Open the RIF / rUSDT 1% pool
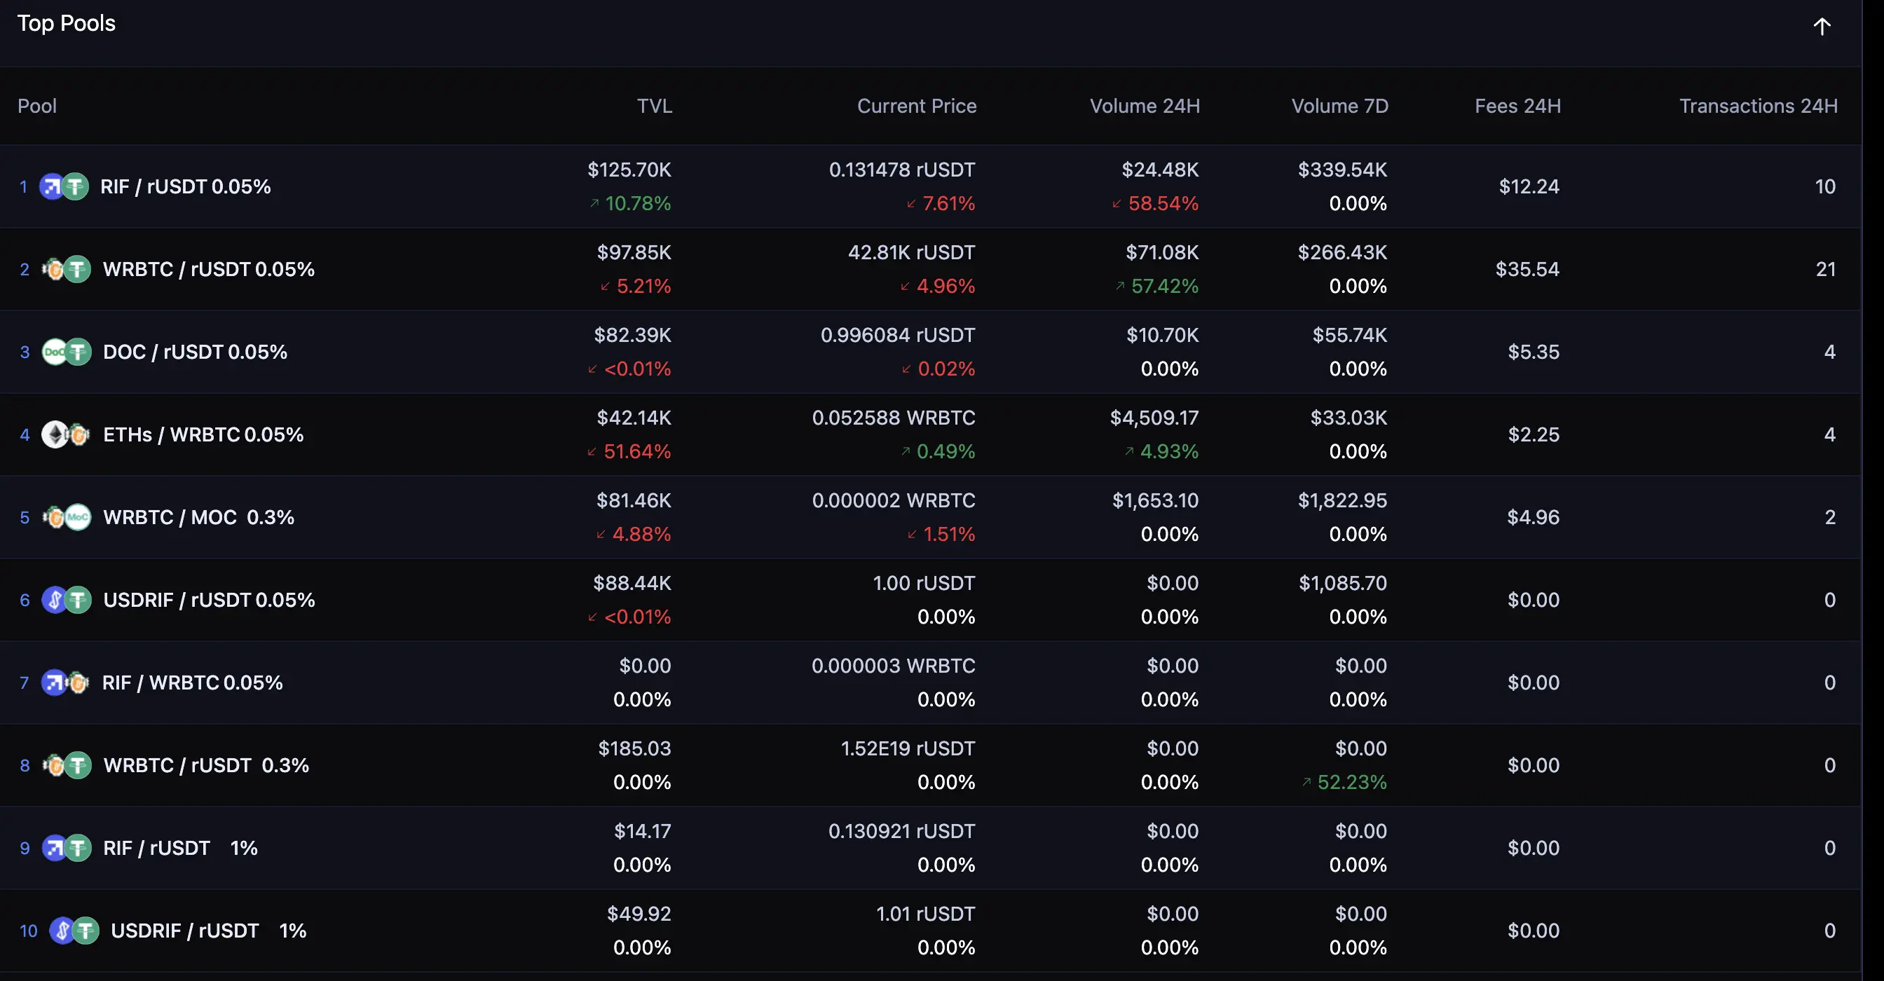1884x981 pixels. pyautogui.click(x=180, y=847)
